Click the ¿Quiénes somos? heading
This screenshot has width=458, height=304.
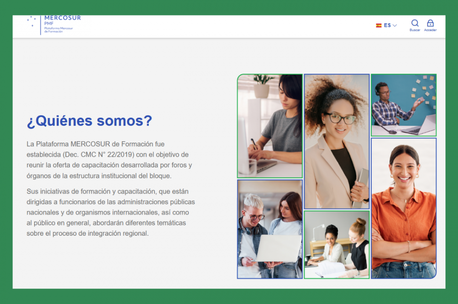[x=89, y=121]
